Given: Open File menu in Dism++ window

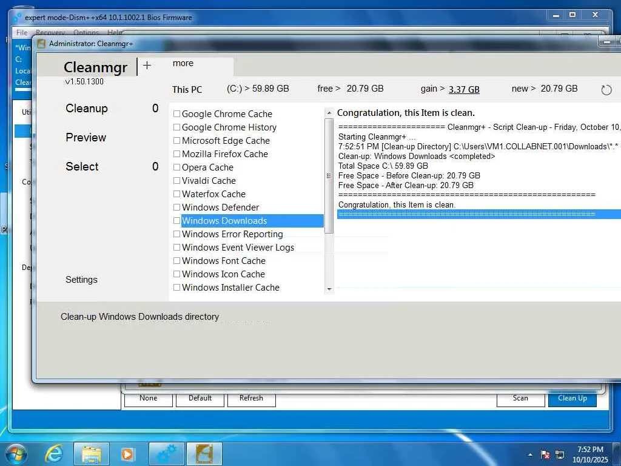Looking at the screenshot, I should (22, 33).
